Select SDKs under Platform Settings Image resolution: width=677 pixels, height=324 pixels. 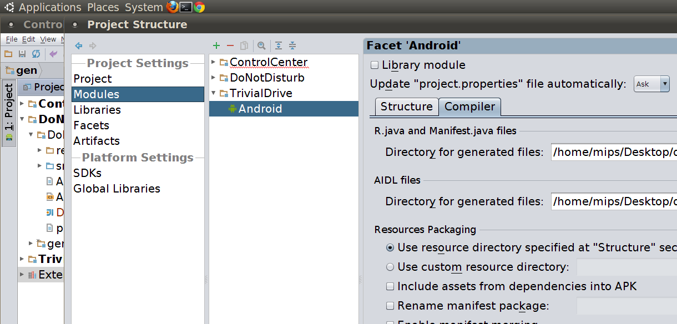tap(138, 173)
